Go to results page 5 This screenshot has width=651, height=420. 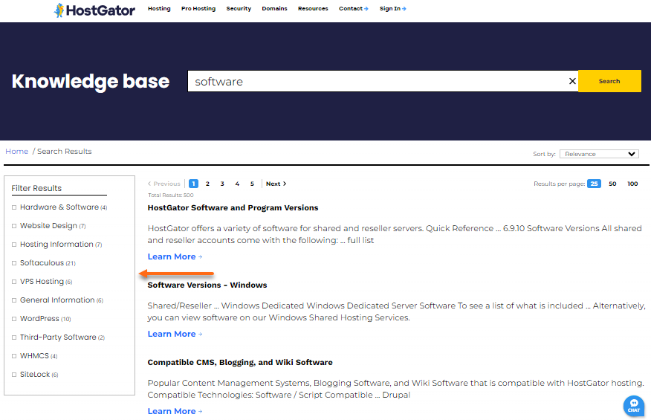click(252, 184)
